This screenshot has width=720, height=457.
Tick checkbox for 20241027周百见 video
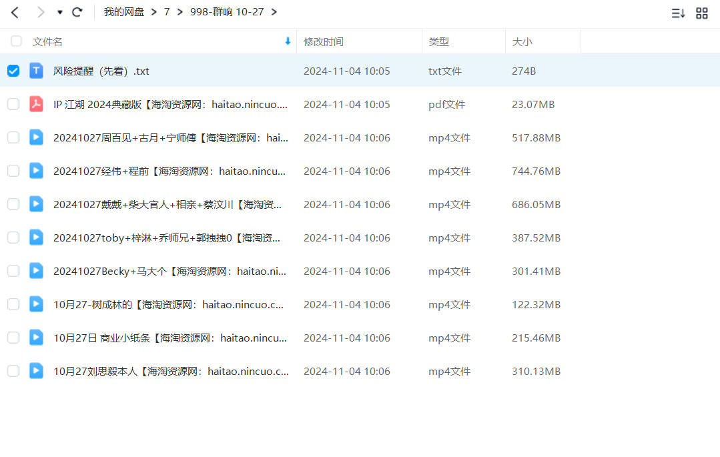[13, 137]
